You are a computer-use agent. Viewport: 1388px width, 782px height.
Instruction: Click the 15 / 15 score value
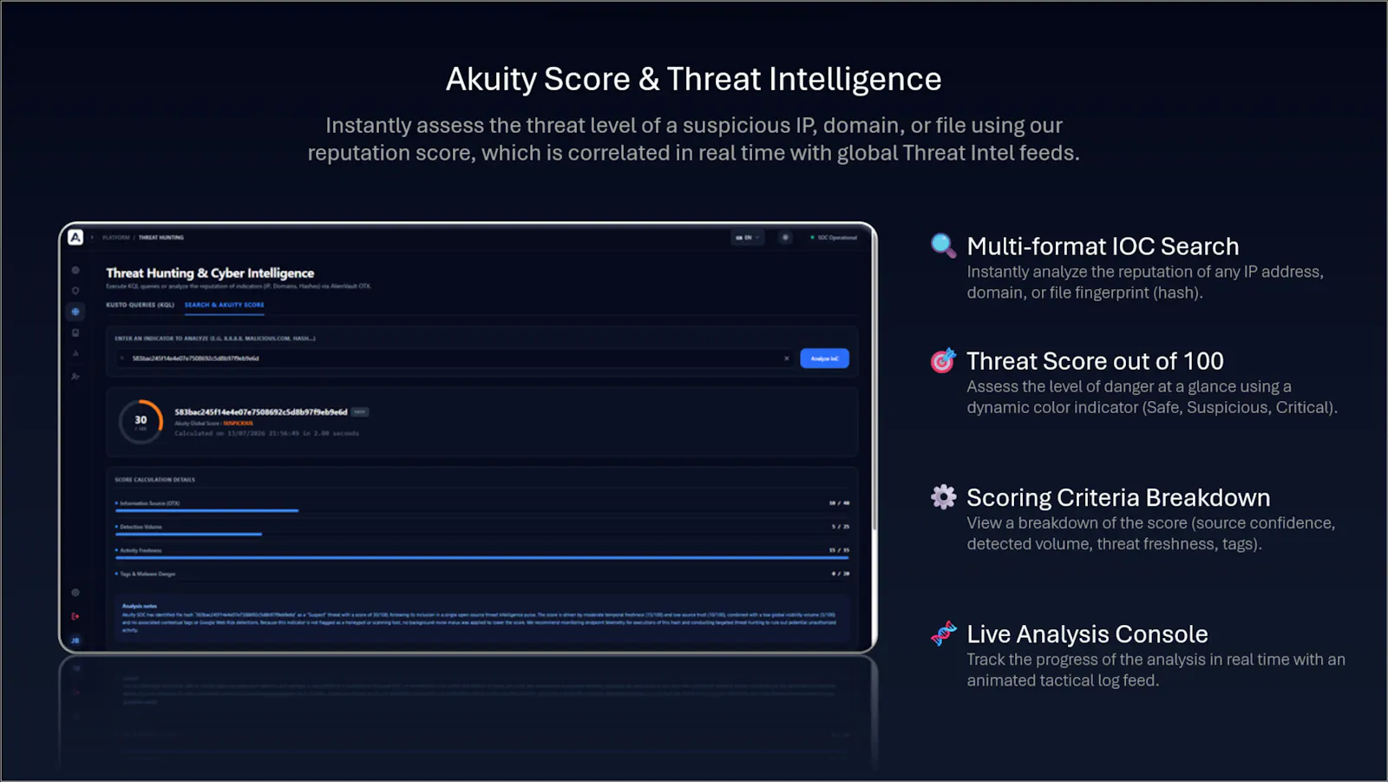point(839,549)
